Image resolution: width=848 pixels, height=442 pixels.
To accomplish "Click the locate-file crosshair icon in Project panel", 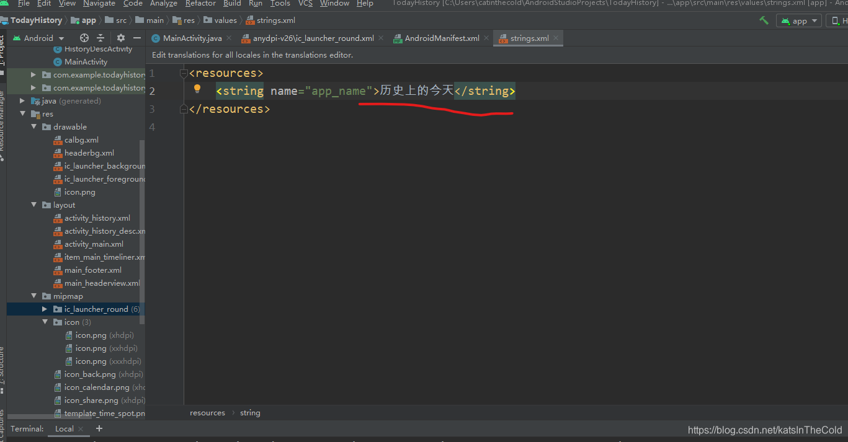I will (x=84, y=38).
